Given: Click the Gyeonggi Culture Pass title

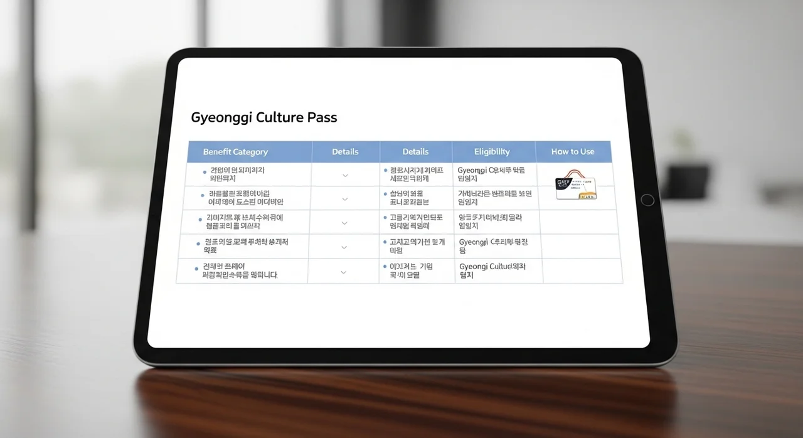Looking at the screenshot, I should [x=263, y=118].
